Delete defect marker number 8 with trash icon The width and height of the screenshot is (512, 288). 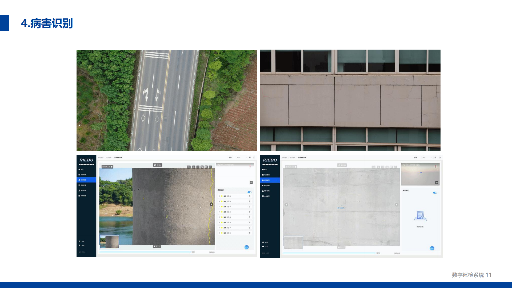pyautogui.click(x=250, y=233)
